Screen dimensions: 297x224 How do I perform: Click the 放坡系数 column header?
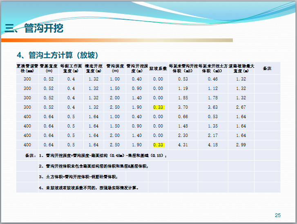click(158, 68)
